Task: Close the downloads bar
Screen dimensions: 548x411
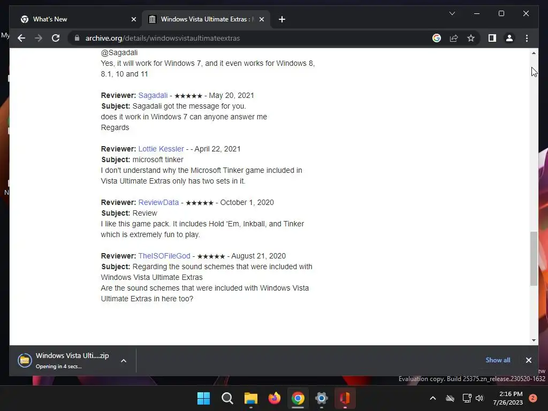Action: pyautogui.click(x=528, y=360)
